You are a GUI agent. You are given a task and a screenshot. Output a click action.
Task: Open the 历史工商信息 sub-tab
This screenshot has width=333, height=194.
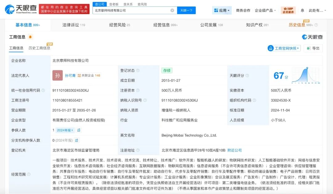[x=39, y=48]
